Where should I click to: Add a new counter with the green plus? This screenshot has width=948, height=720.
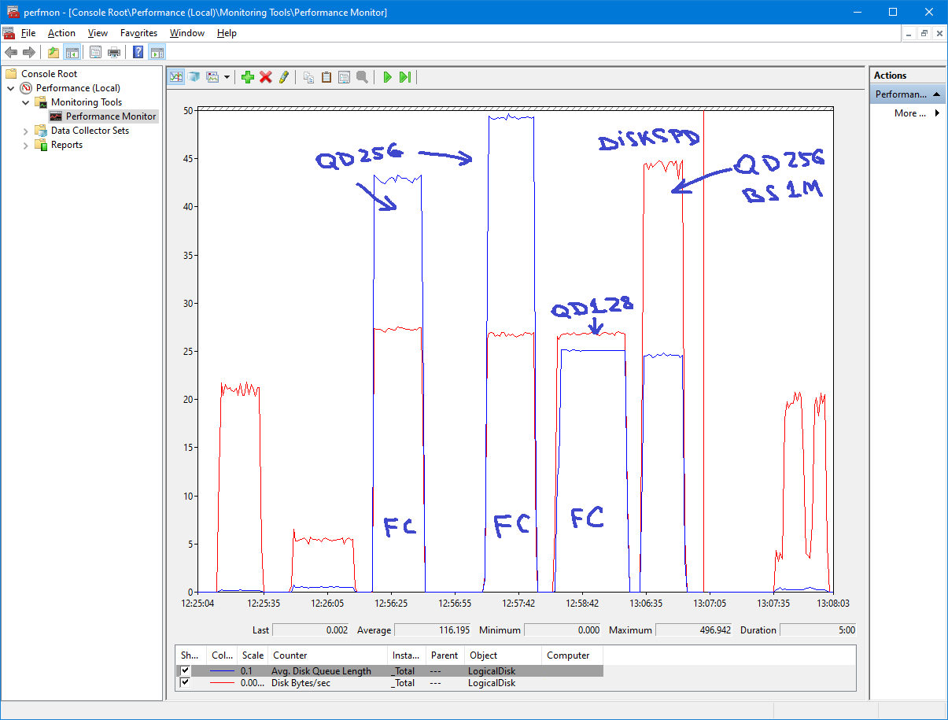pyautogui.click(x=248, y=76)
